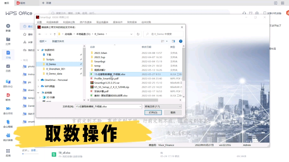Click the 新建文件夹 button

point(58,41)
